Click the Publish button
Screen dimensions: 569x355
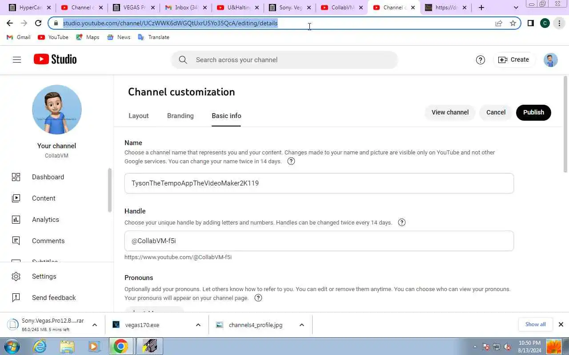click(533, 112)
